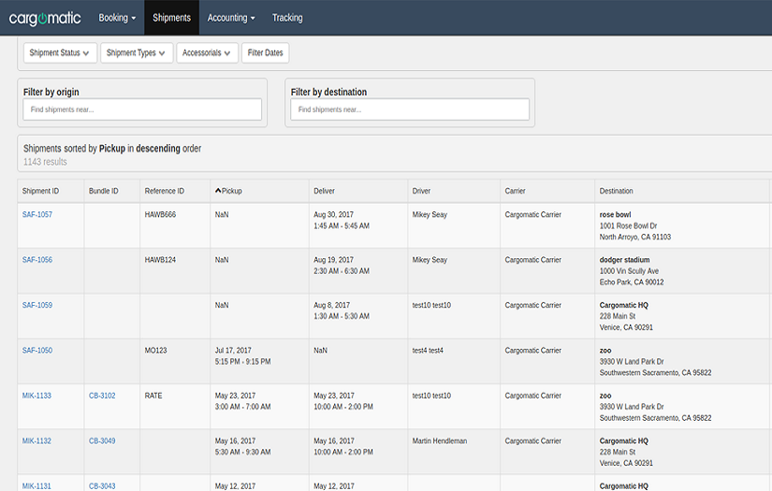Go to the Shipments tab
Screen dimensions: 772x491
click(x=171, y=18)
